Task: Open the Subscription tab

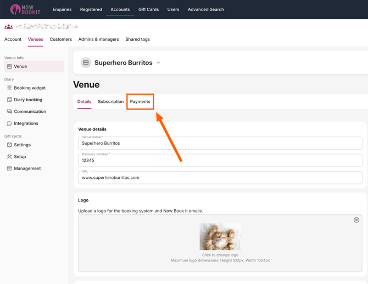Action: (x=110, y=102)
